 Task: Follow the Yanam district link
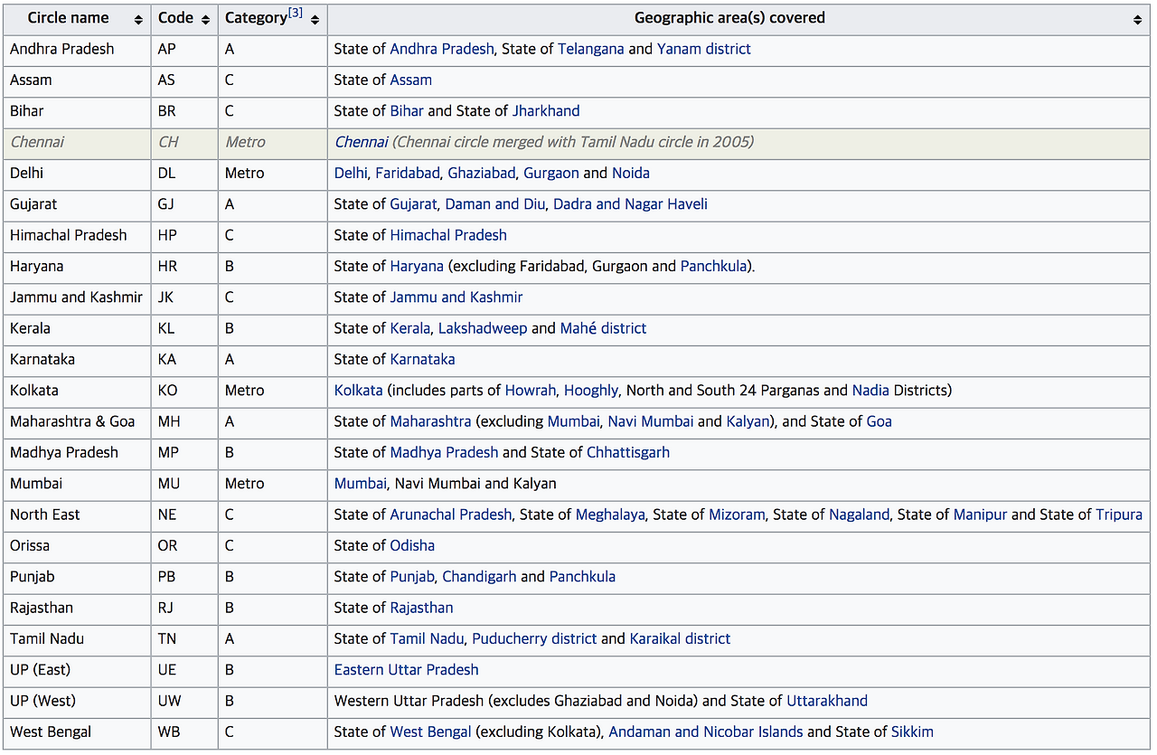[x=704, y=49]
